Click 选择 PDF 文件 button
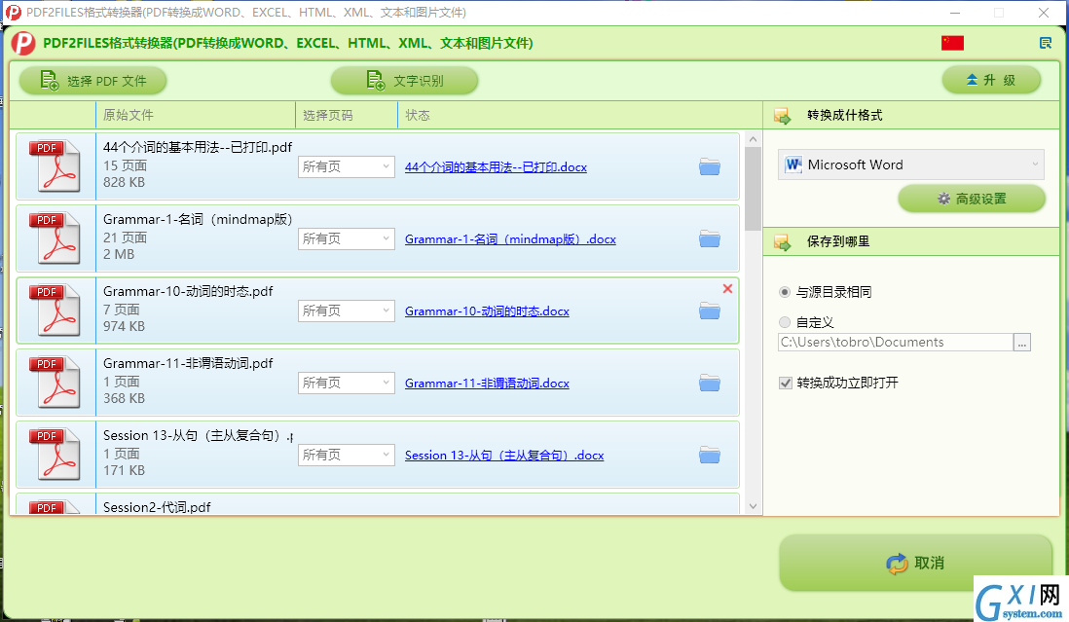Viewport: 1069px width, 622px height. pos(92,81)
